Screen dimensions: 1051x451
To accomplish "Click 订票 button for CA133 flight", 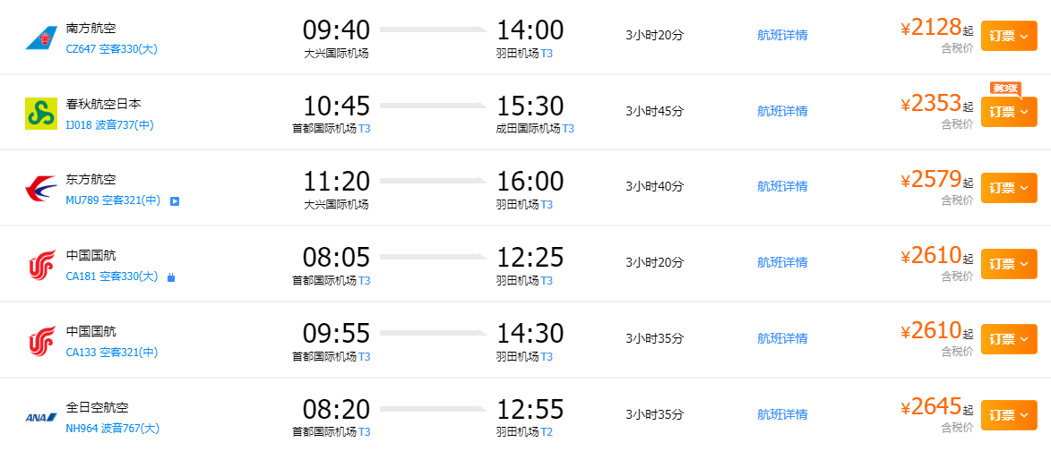I will tap(1009, 338).
